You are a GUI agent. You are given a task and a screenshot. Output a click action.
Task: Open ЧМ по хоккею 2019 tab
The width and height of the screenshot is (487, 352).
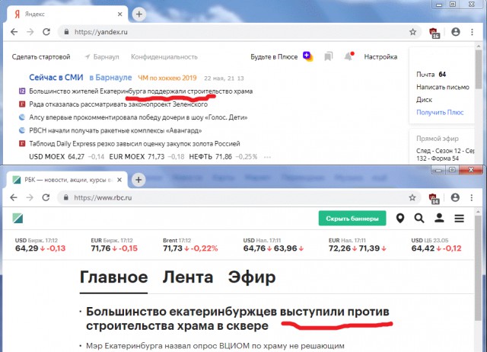(x=167, y=78)
